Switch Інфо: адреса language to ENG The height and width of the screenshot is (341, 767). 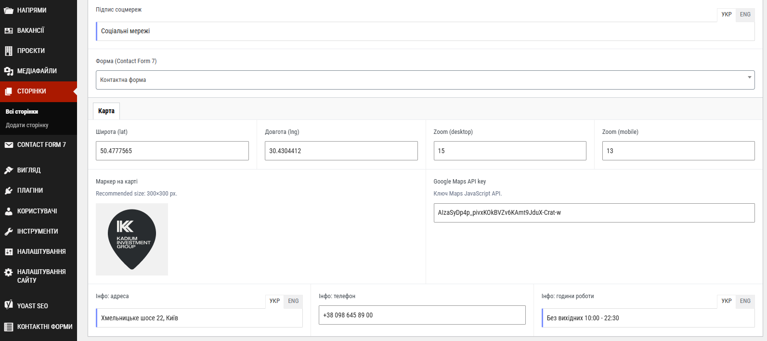pos(293,301)
